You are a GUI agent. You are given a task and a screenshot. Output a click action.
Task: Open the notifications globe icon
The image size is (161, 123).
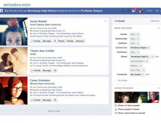click(x=134, y=10)
